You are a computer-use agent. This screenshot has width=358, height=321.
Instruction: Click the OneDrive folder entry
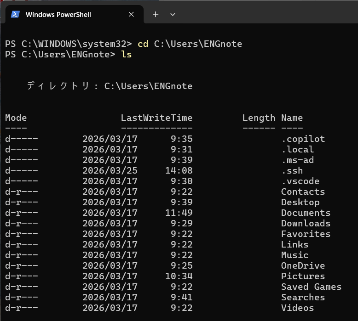click(x=303, y=265)
